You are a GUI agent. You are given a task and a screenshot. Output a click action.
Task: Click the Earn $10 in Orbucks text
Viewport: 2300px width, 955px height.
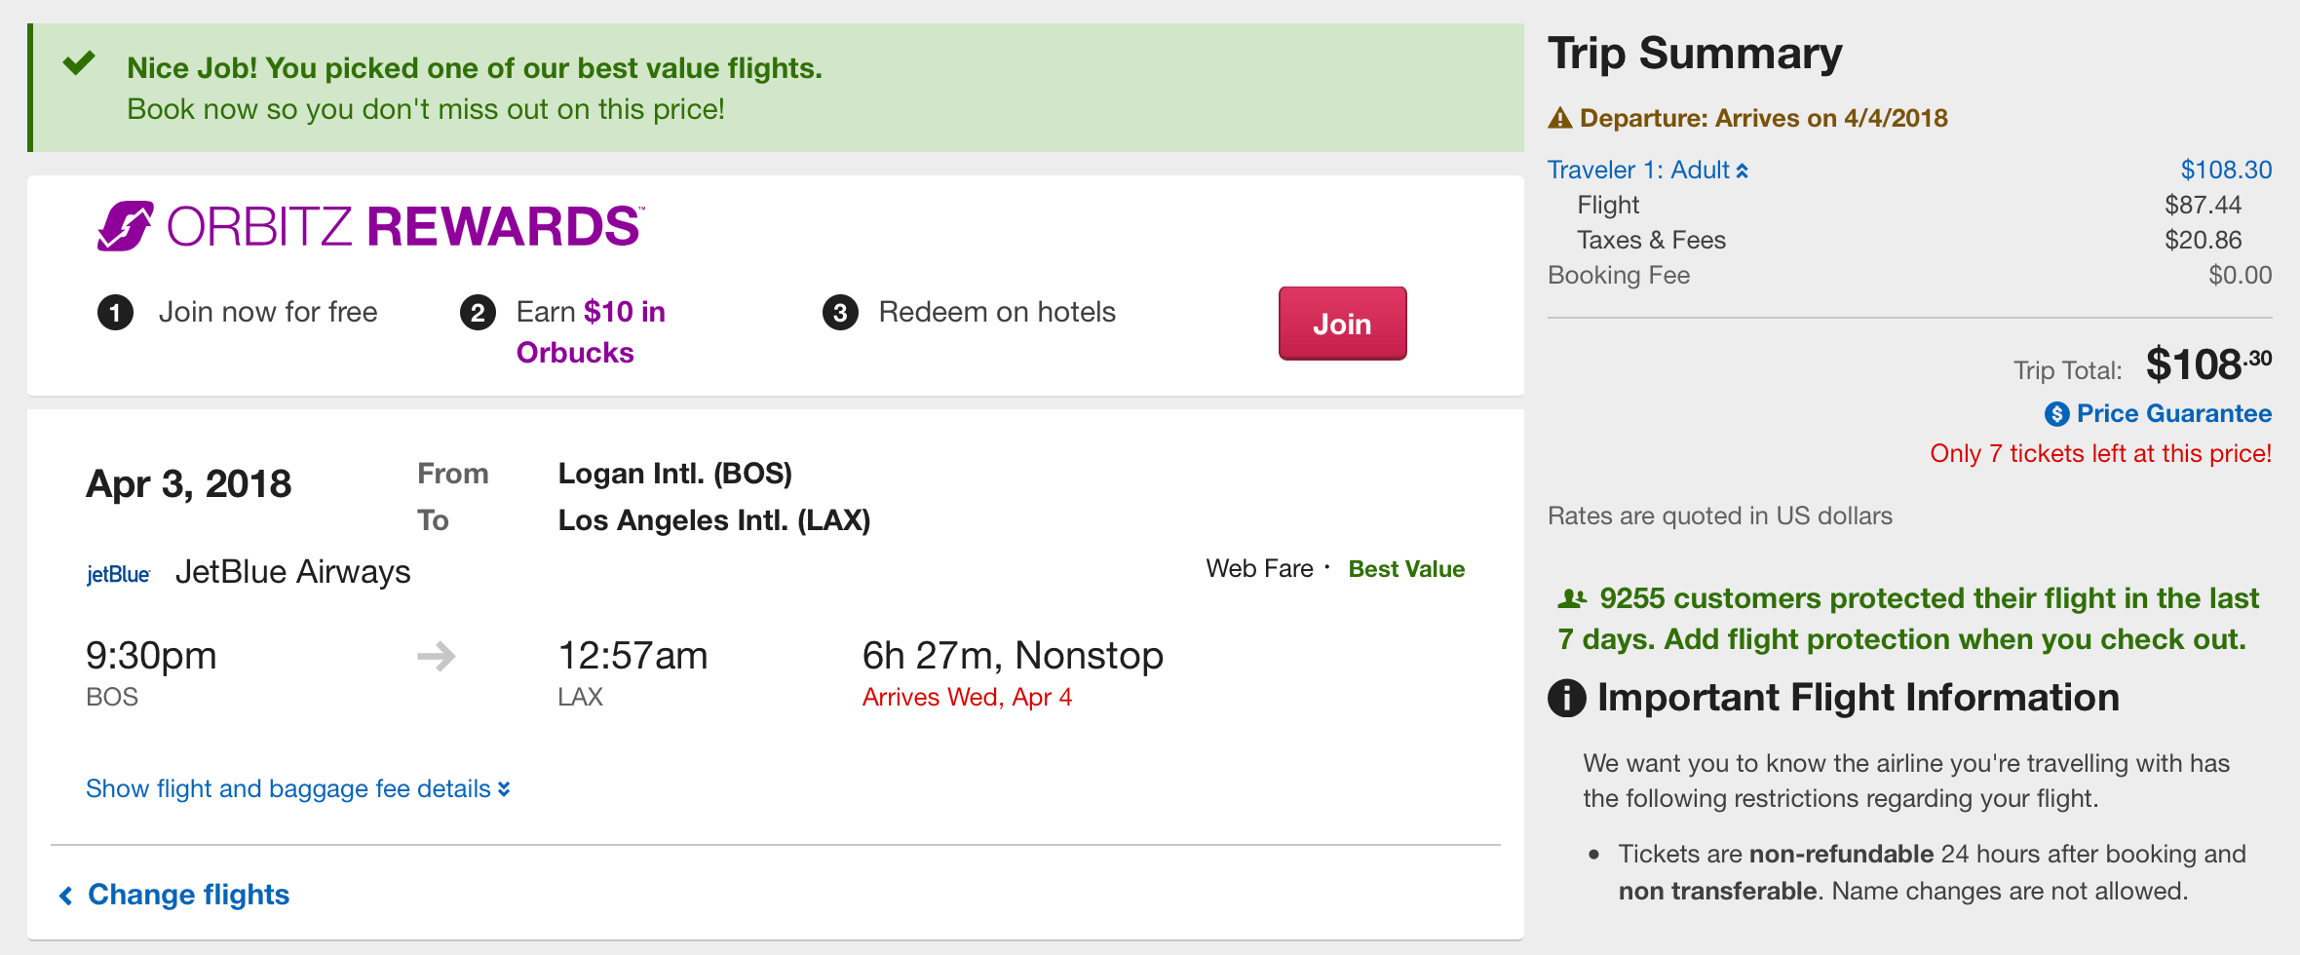[x=590, y=331]
